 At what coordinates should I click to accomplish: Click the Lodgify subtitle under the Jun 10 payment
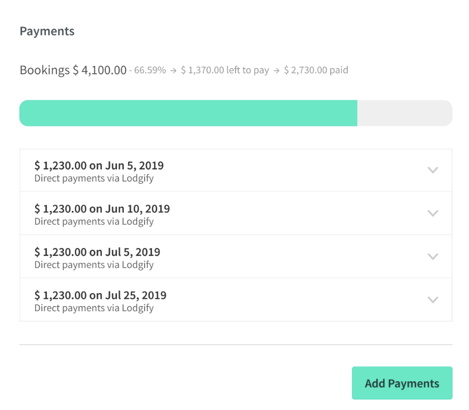point(94,221)
